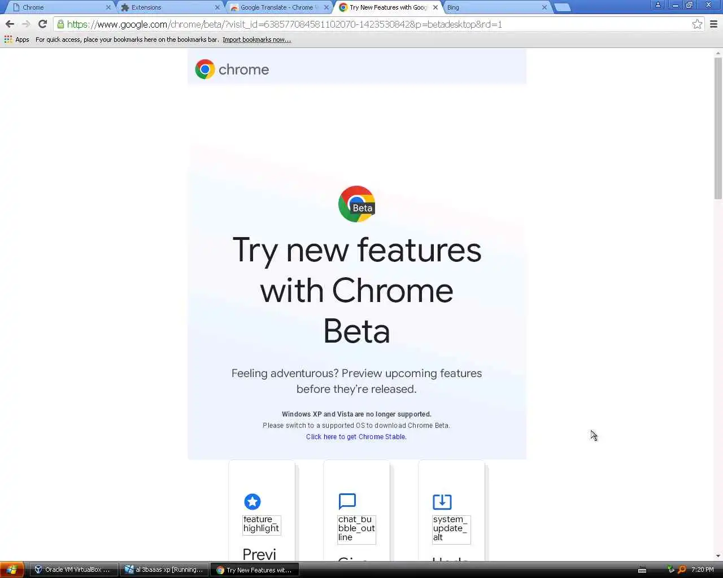Open the Chrome user profile button
This screenshot has height=578, width=723.
point(658,5)
